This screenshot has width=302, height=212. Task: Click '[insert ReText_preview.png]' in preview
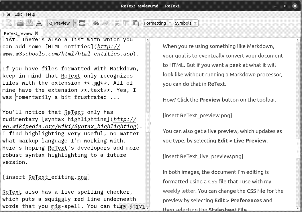click(x=197, y=115)
